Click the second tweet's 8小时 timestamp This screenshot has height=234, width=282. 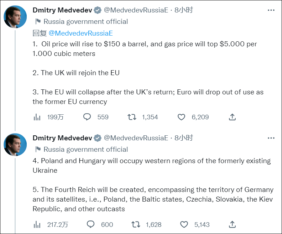click(184, 138)
